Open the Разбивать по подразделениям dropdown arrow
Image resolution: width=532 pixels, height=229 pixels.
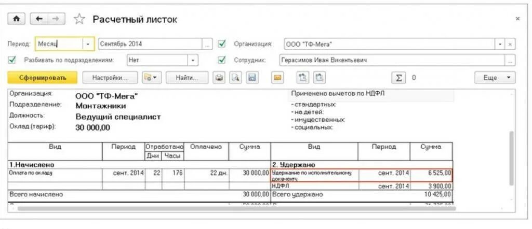(193, 60)
